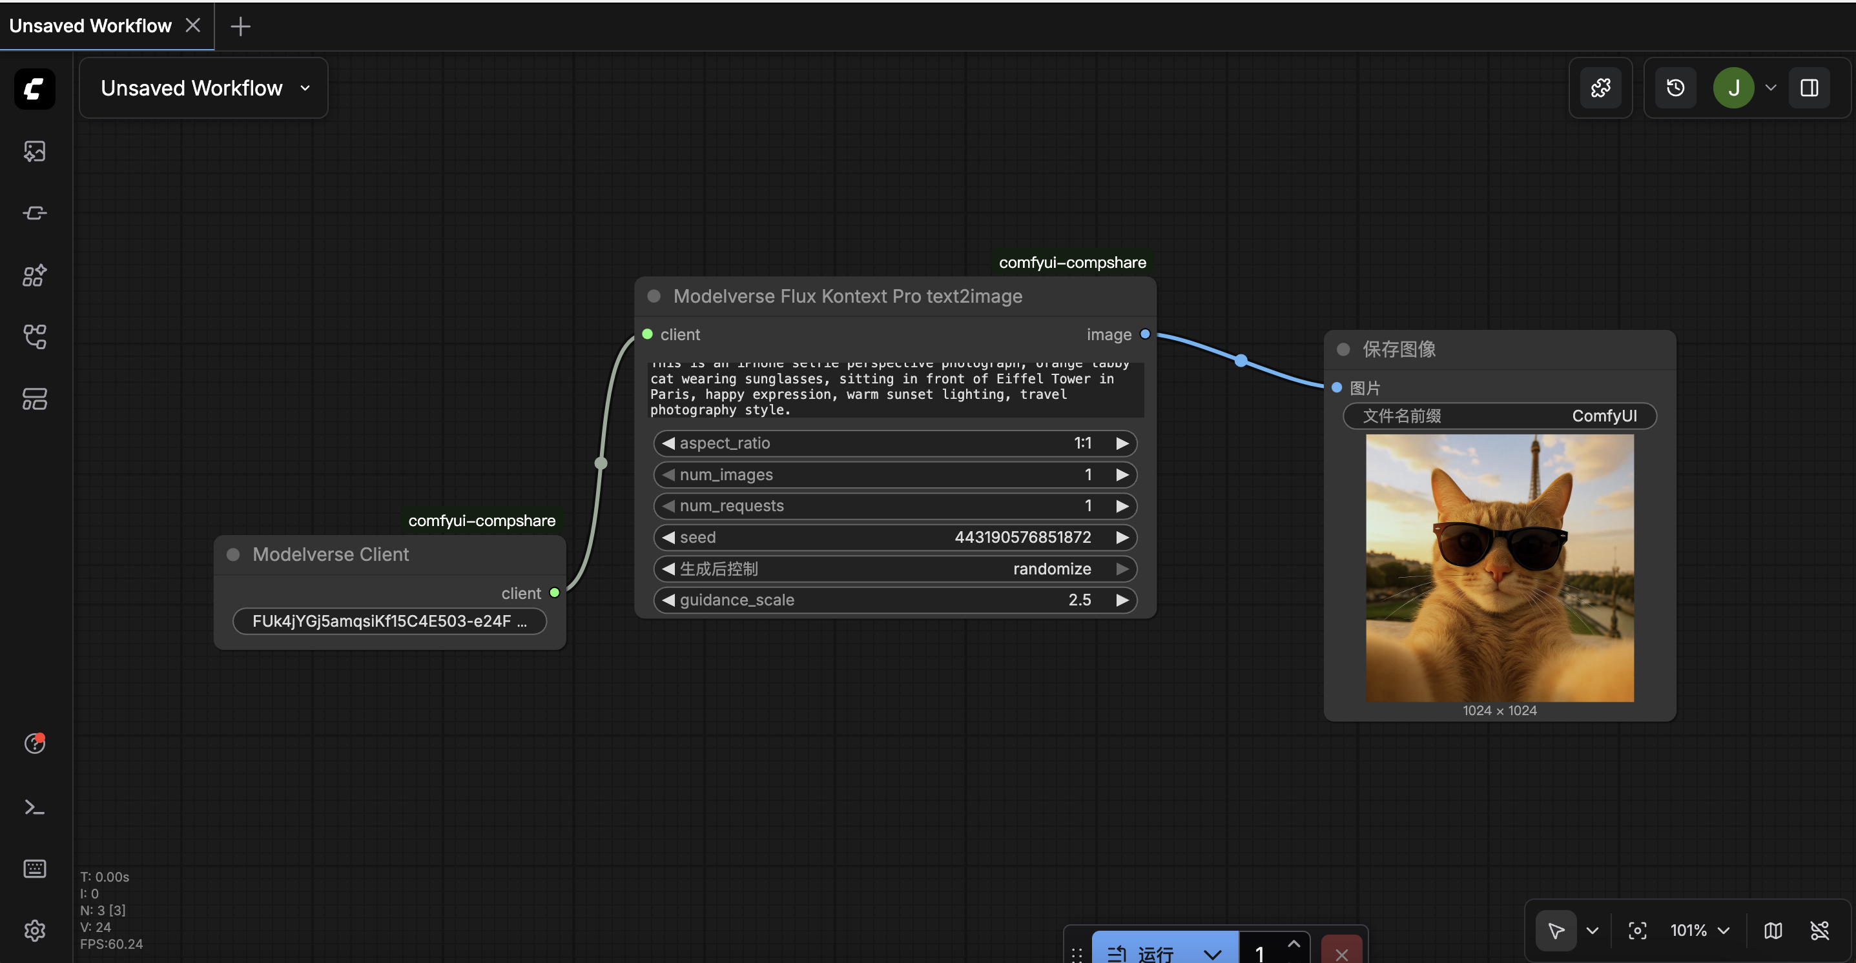Image resolution: width=1856 pixels, height=963 pixels.
Task: Open a new workflow tab with plus
Action: point(240,26)
